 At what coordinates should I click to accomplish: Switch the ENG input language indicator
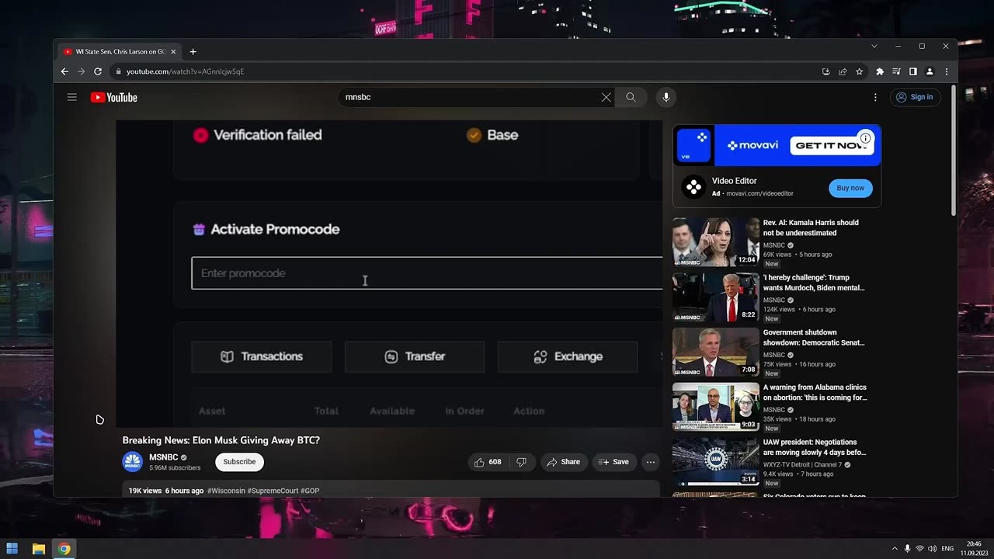tap(947, 549)
